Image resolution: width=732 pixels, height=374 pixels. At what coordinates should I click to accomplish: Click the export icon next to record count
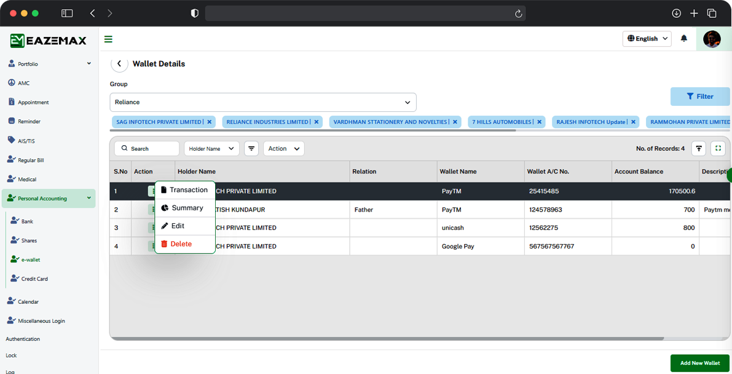698,149
